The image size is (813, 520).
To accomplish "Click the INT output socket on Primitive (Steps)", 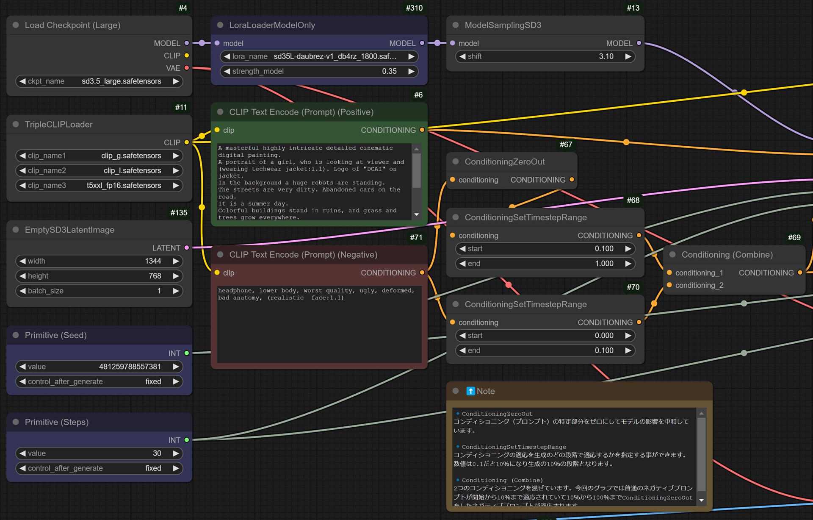I will [x=187, y=440].
